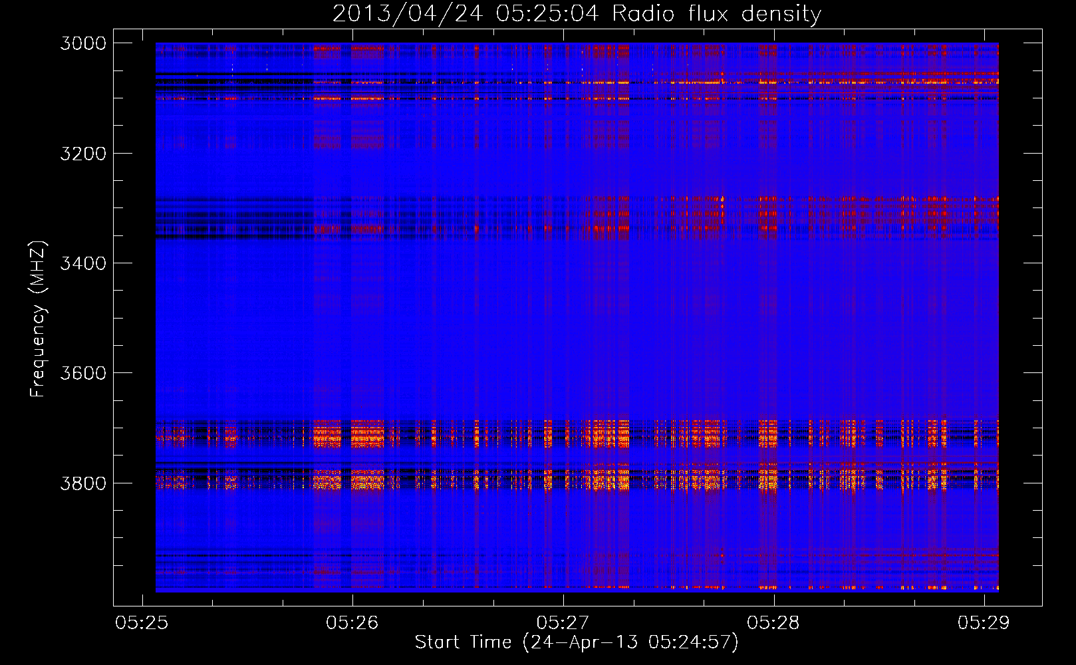
Task: Click the 05:28 time tick label
Action: coord(773,622)
